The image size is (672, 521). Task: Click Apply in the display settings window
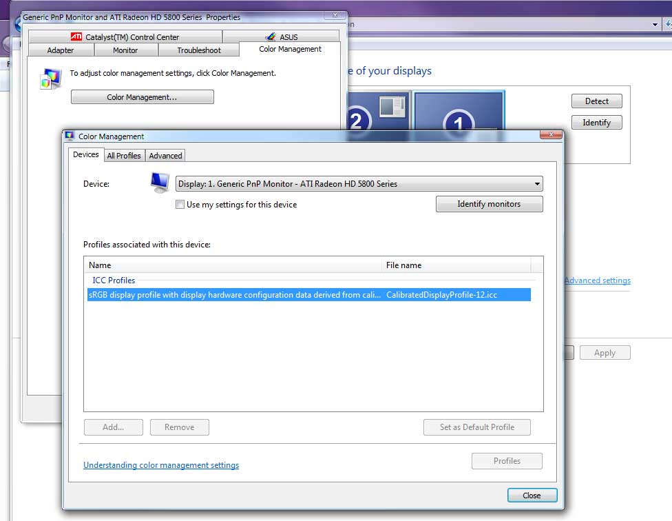[x=605, y=353]
